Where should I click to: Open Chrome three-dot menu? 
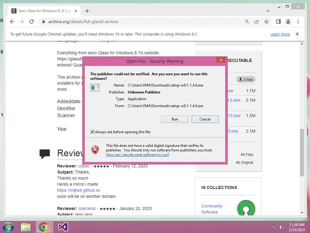pyautogui.click(x=298, y=22)
